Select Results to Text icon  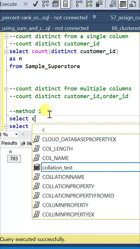point(113,4)
